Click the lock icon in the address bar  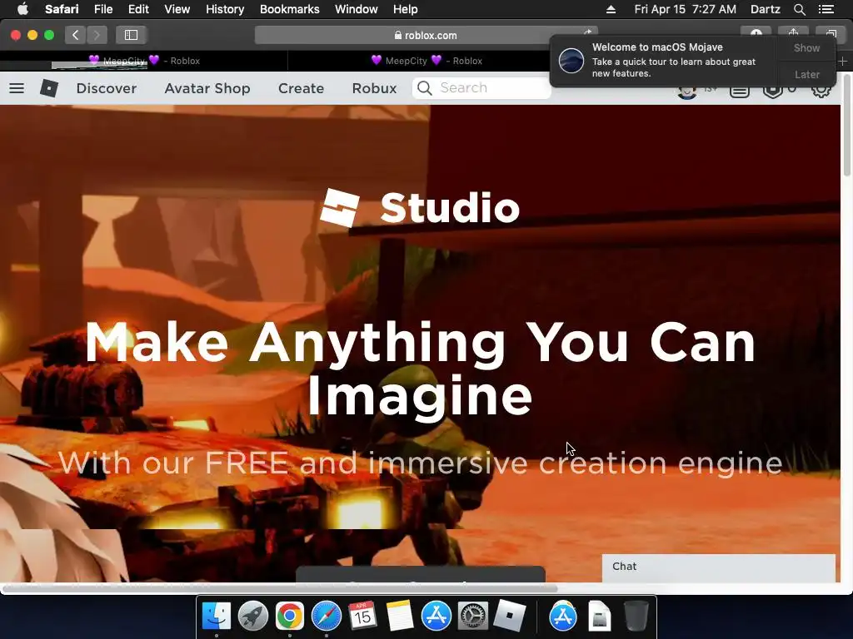pyautogui.click(x=397, y=35)
